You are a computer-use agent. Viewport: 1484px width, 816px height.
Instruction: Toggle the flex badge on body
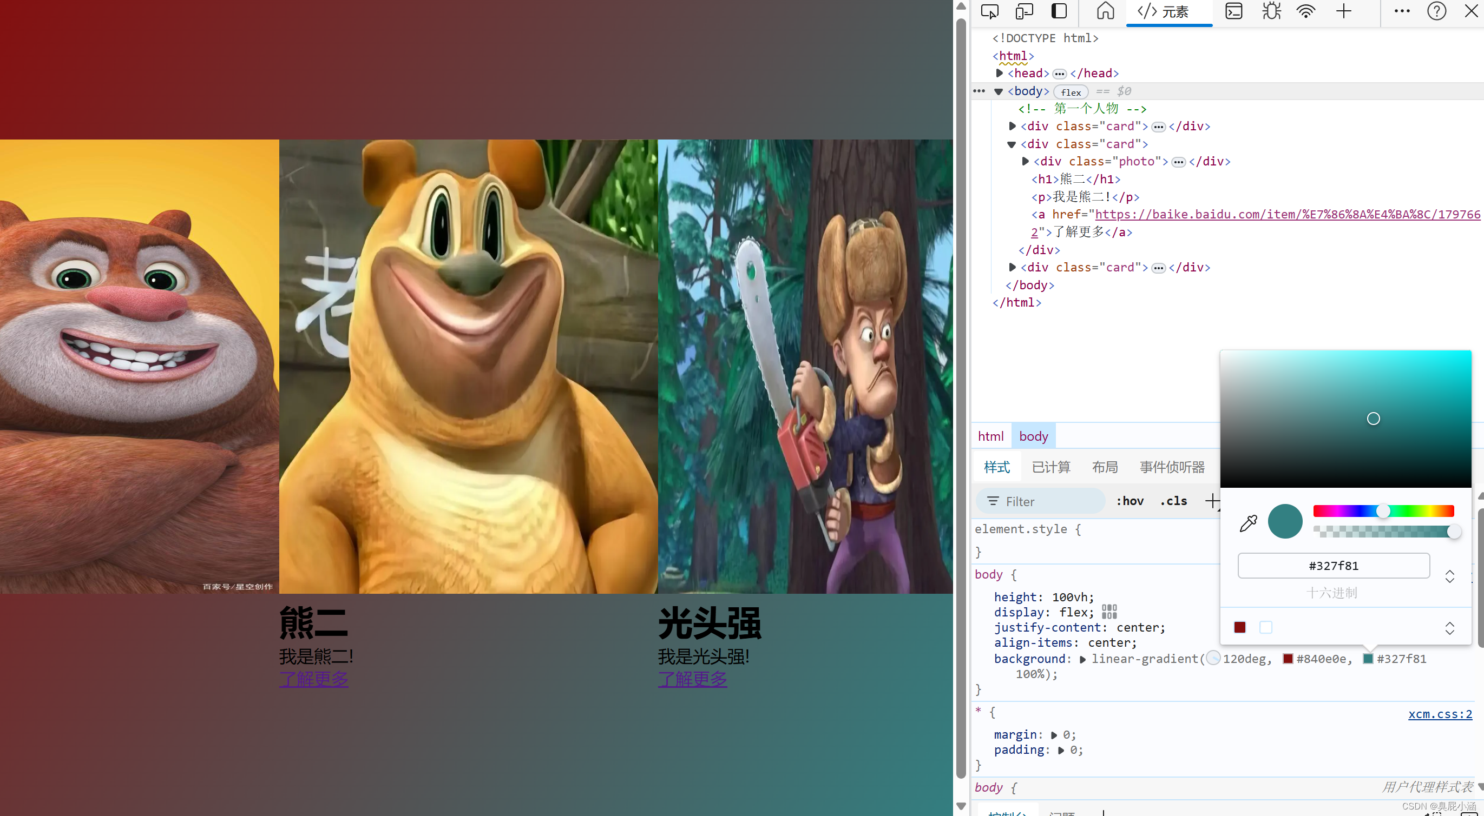pyautogui.click(x=1071, y=92)
